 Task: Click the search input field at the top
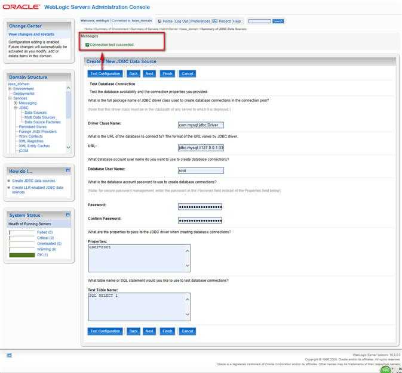tap(260, 21)
